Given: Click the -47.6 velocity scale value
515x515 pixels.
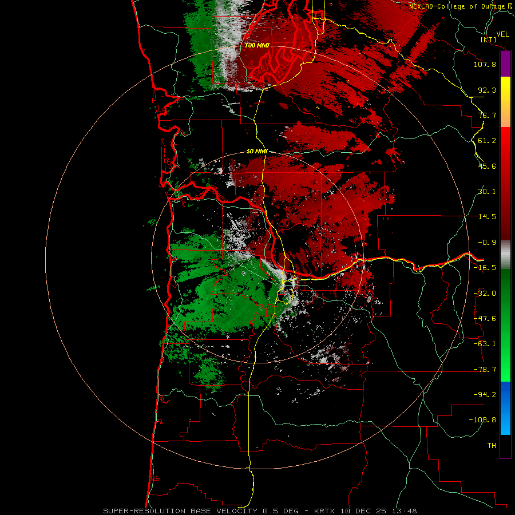Looking at the screenshot, I should click(x=485, y=319).
